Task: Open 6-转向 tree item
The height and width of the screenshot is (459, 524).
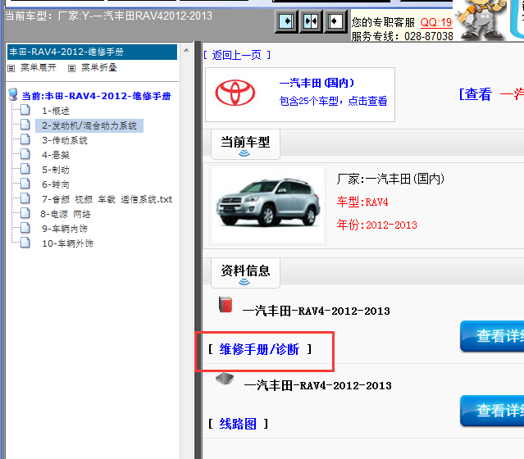Action: coord(56,184)
